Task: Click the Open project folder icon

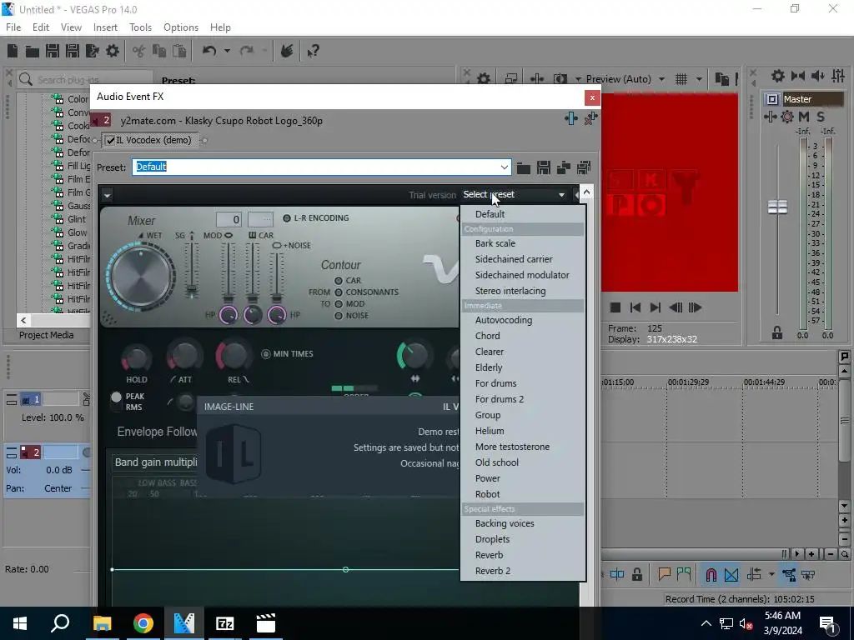Action: coord(33,51)
